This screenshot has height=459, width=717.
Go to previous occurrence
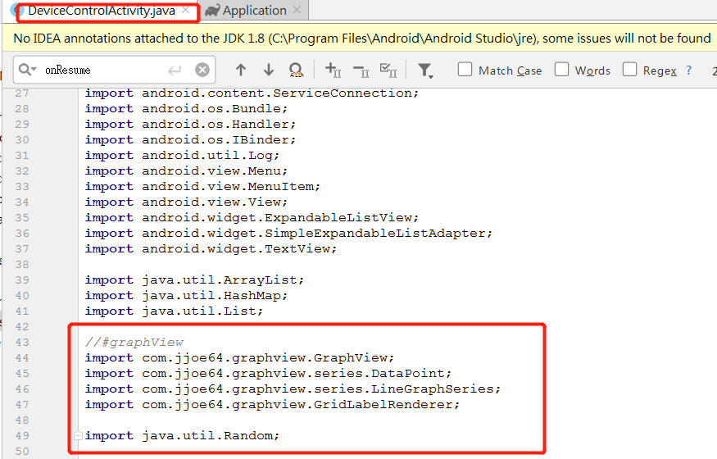(241, 70)
